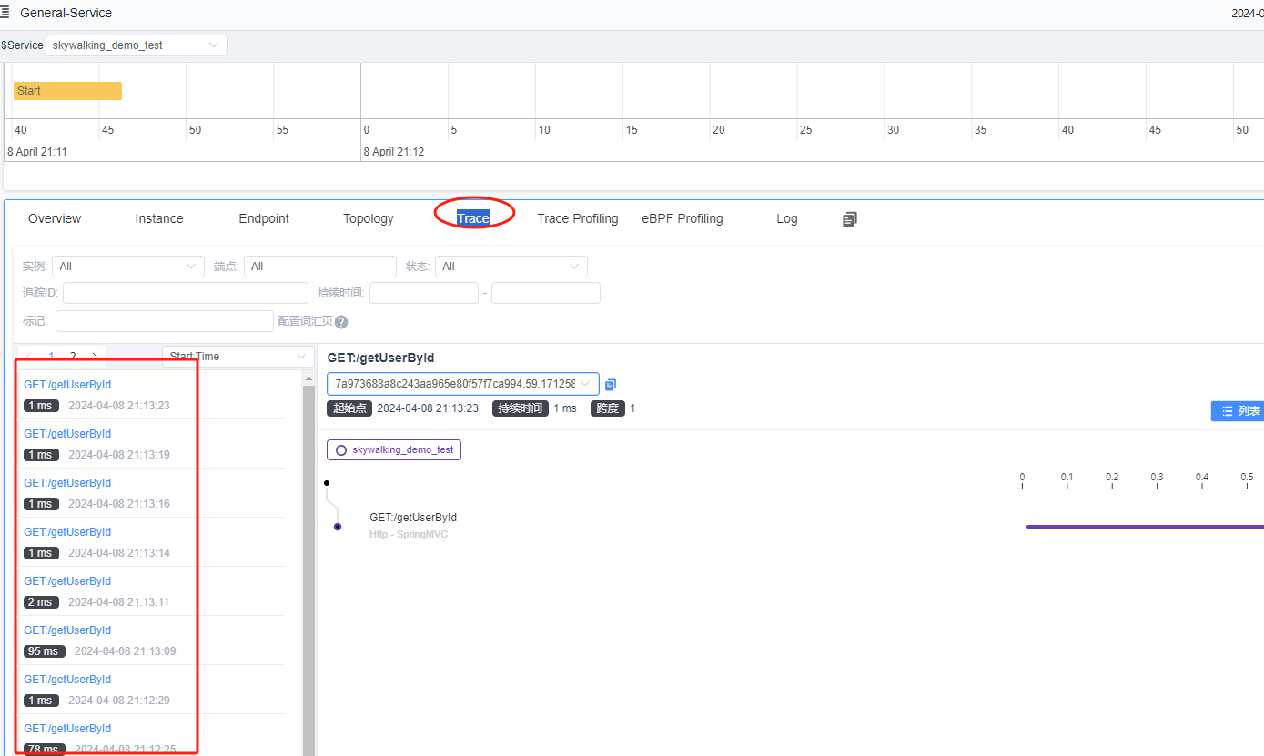Click the 0.2 mark on the duration ruler
The height and width of the screenshot is (756, 1264).
click(1112, 477)
